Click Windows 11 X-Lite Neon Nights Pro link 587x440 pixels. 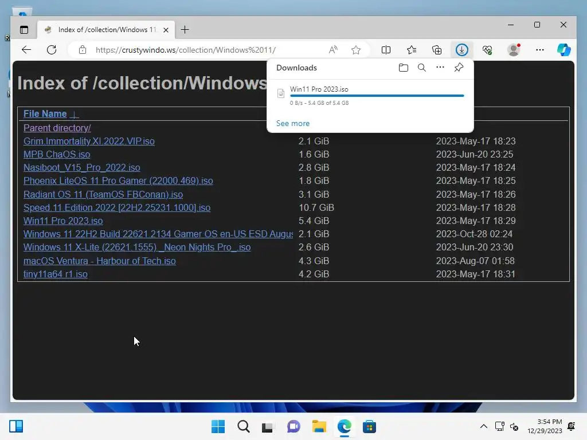pos(137,247)
